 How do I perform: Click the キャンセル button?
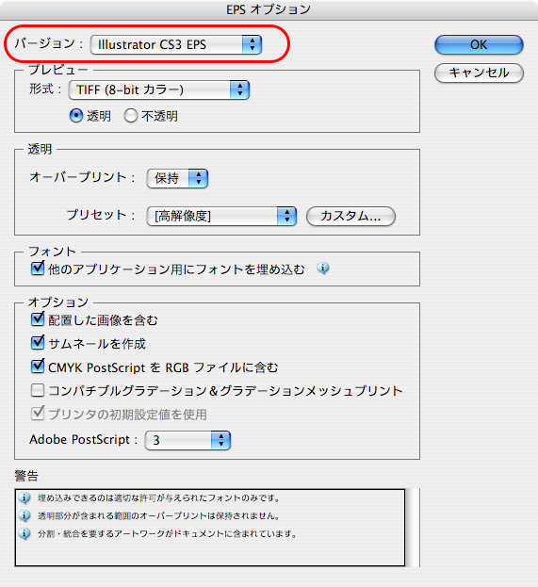pos(479,73)
